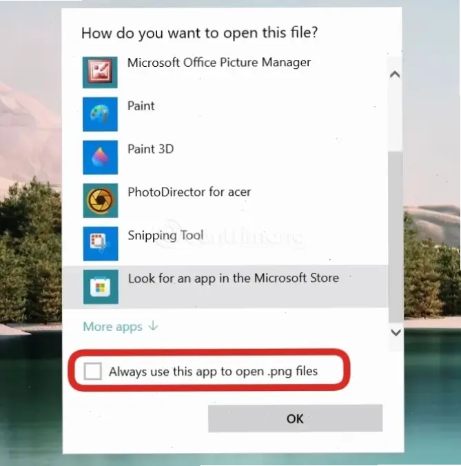Click the Snipping Tool icon
This screenshot has width=461, height=466.
click(x=101, y=244)
